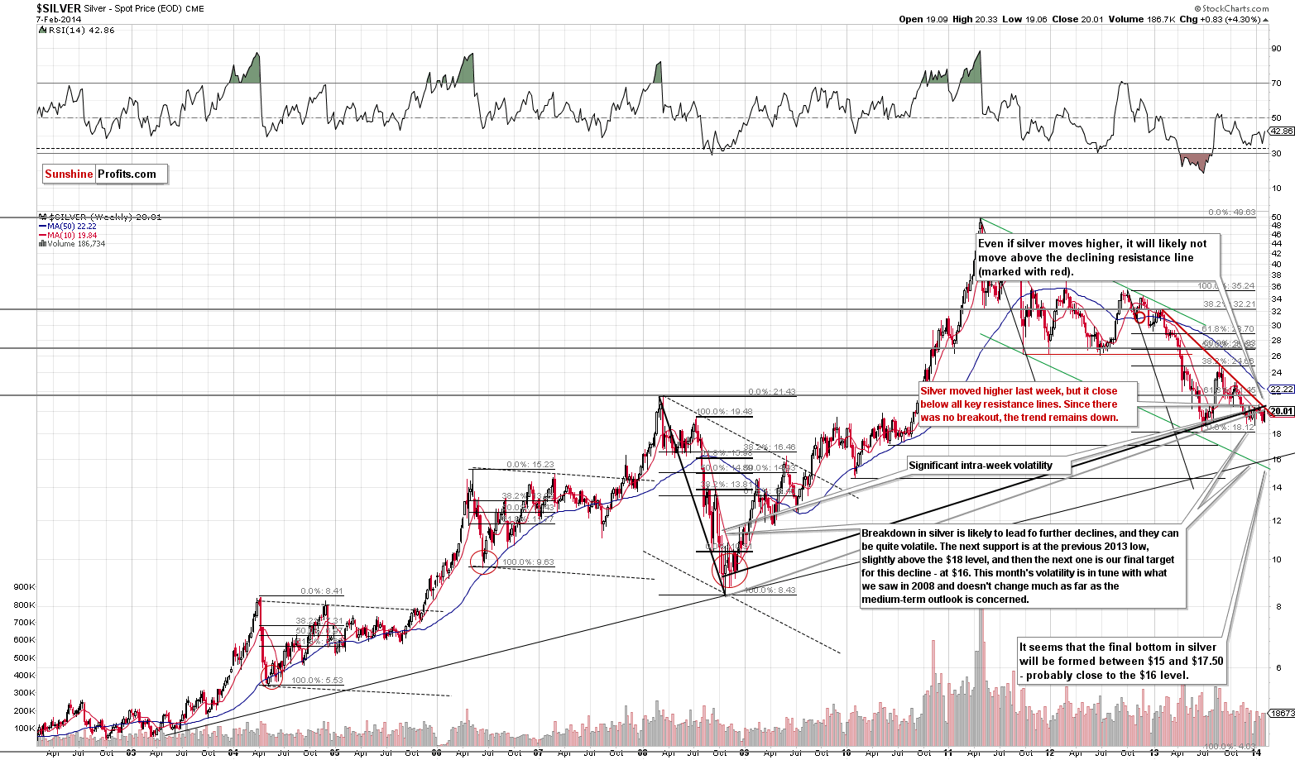Viewport: 1295px width, 760px height.
Task: Click the High 20.33 value in header
Action: (x=976, y=19)
